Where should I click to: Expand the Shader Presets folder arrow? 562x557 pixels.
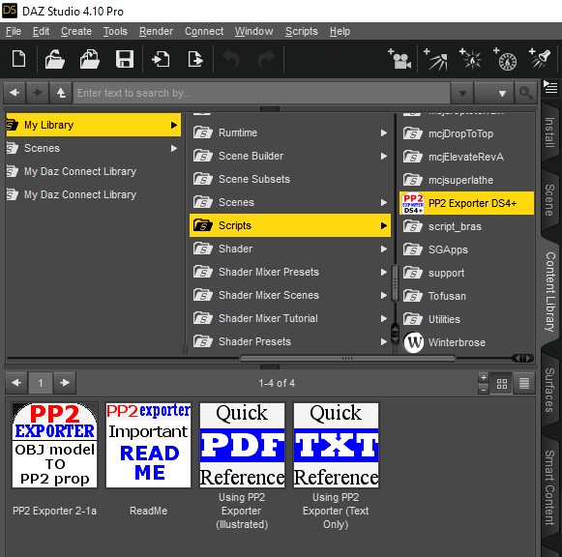coord(384,341)
